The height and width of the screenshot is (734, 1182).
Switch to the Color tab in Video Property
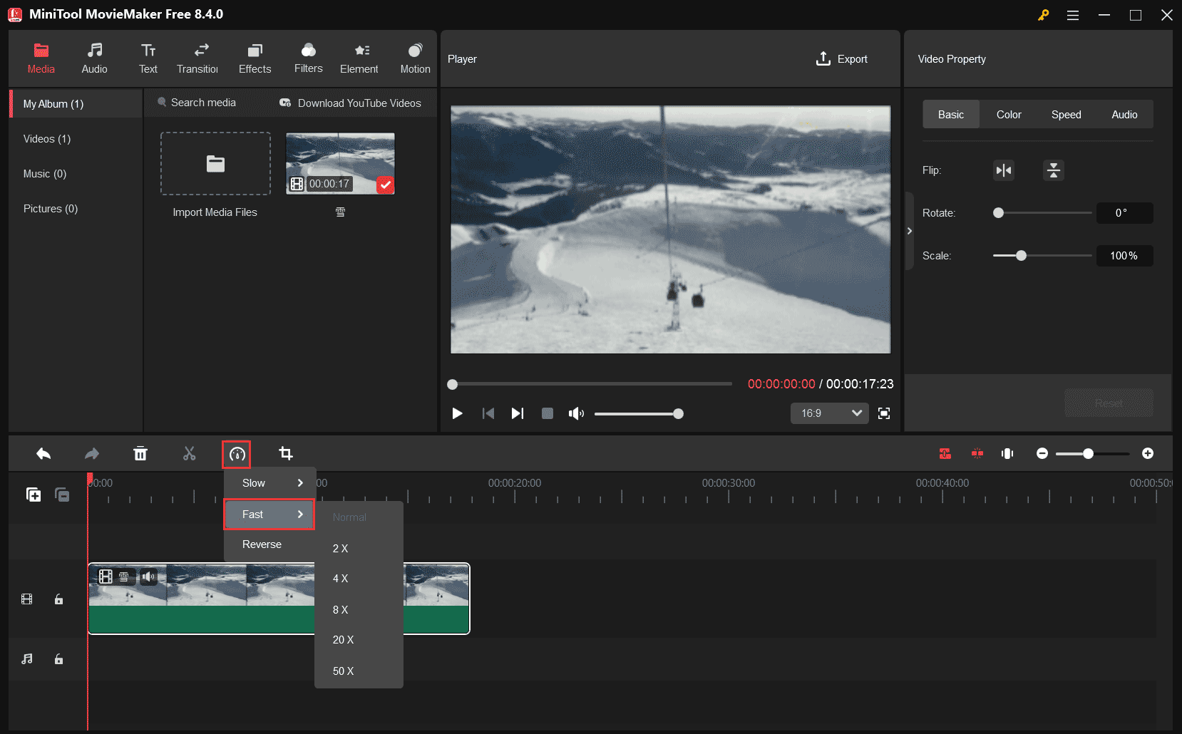pyautogui.click(x=1008, y=114)
